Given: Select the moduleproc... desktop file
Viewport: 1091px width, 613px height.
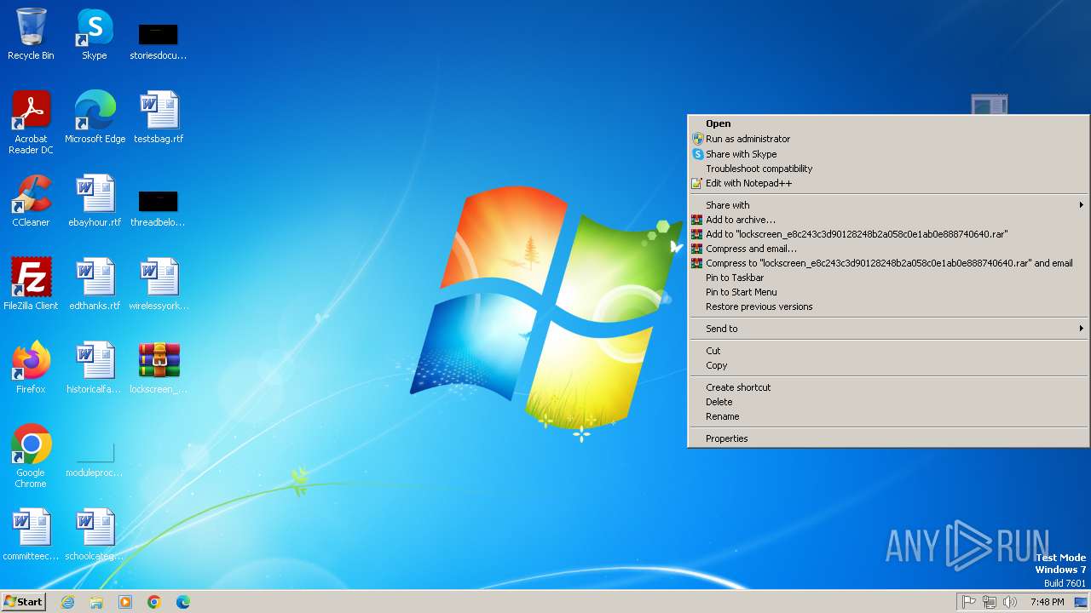Looking at the screenshot, I should click(95, 460).
